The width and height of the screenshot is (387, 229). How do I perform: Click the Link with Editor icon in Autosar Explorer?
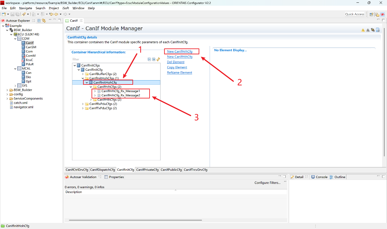tap(44, 21)
